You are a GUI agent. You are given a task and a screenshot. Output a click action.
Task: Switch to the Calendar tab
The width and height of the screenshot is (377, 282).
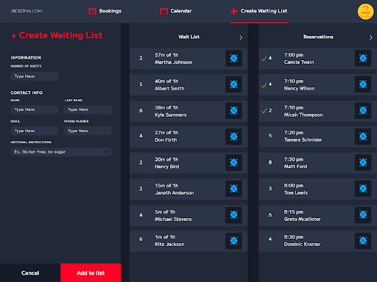point(176,11)
